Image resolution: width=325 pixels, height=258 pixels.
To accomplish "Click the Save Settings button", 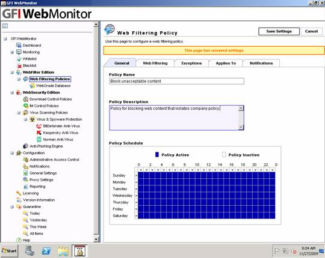I will coord(279,31).
